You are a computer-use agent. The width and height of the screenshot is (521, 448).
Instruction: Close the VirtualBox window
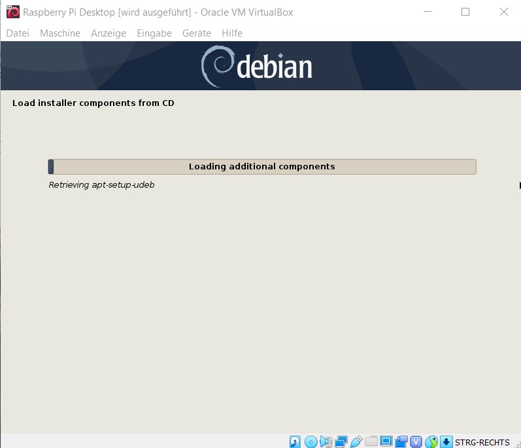504,12
